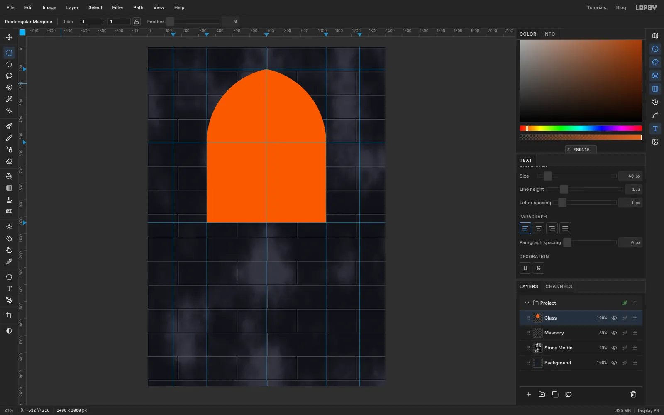Click the Feather value input field
The width and height of the screenshot is (664, 415).
pyautogui.click(x=231, y=22)
